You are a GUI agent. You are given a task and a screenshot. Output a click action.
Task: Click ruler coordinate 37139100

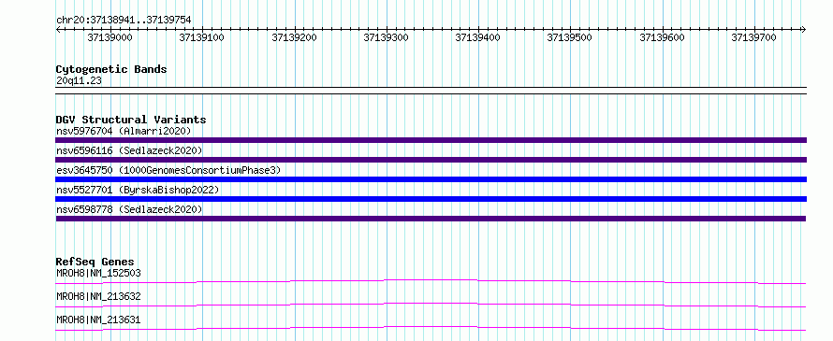point(202,37)
